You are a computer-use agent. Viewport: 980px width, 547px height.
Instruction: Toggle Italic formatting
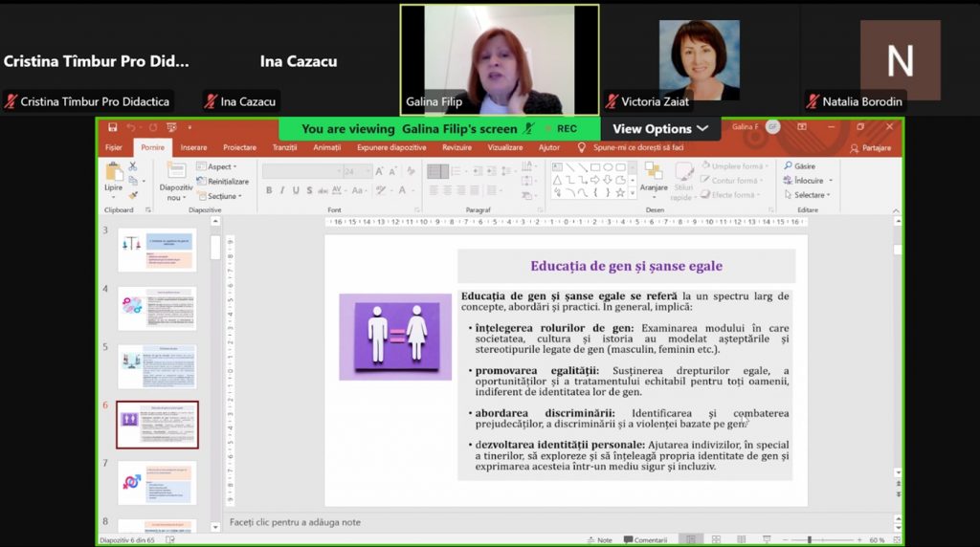282,190
